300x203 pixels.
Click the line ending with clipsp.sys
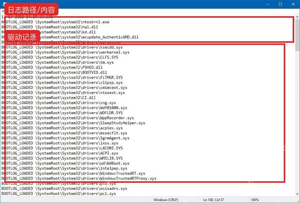pyautogui.click(x=62, y=83)
